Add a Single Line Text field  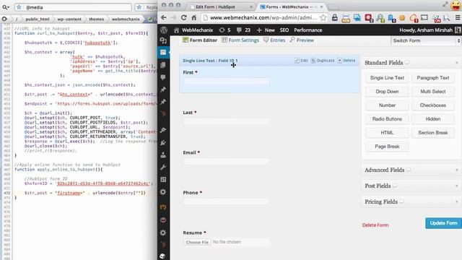(387, 78)
